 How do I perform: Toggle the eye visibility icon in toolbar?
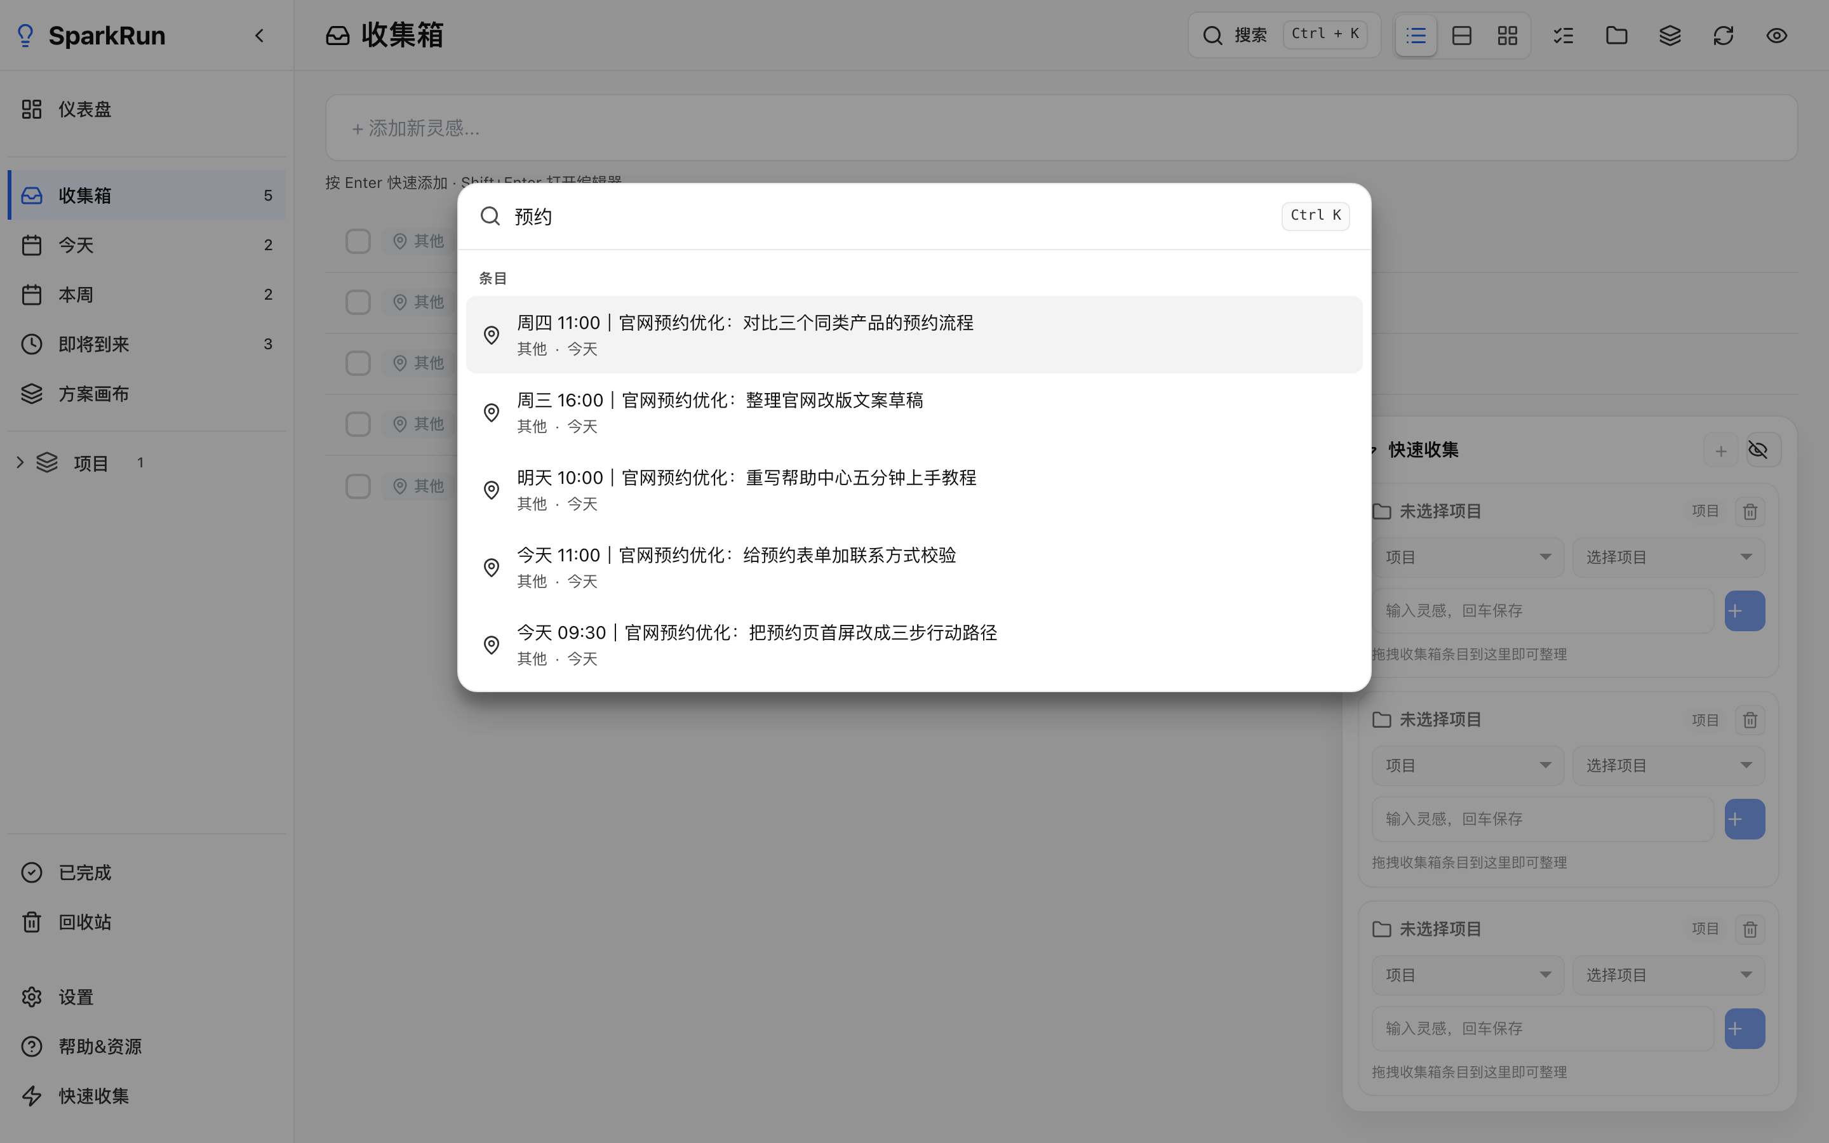point(1777,36)
